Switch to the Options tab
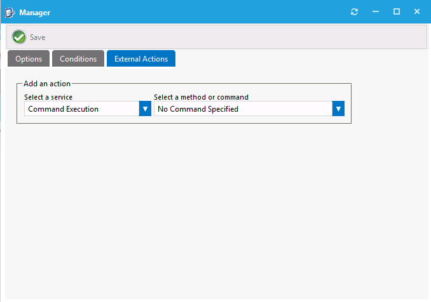 tap(29, 58)
